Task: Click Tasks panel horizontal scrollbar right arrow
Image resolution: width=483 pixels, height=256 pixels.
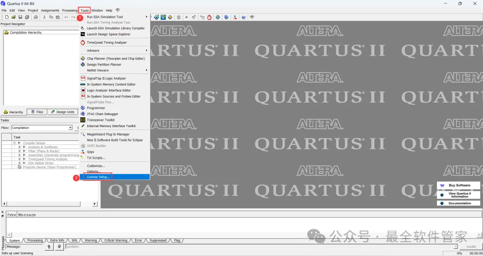Action: point(95,204)
